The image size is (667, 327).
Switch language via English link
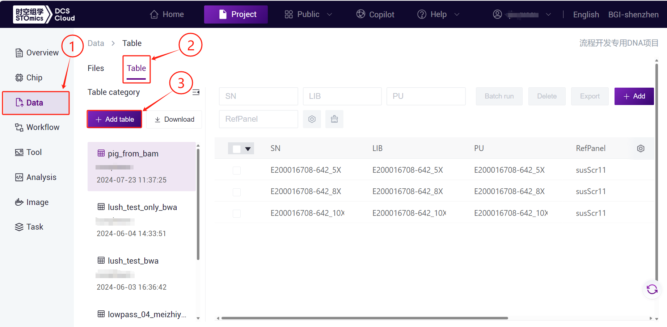(586, 14)
